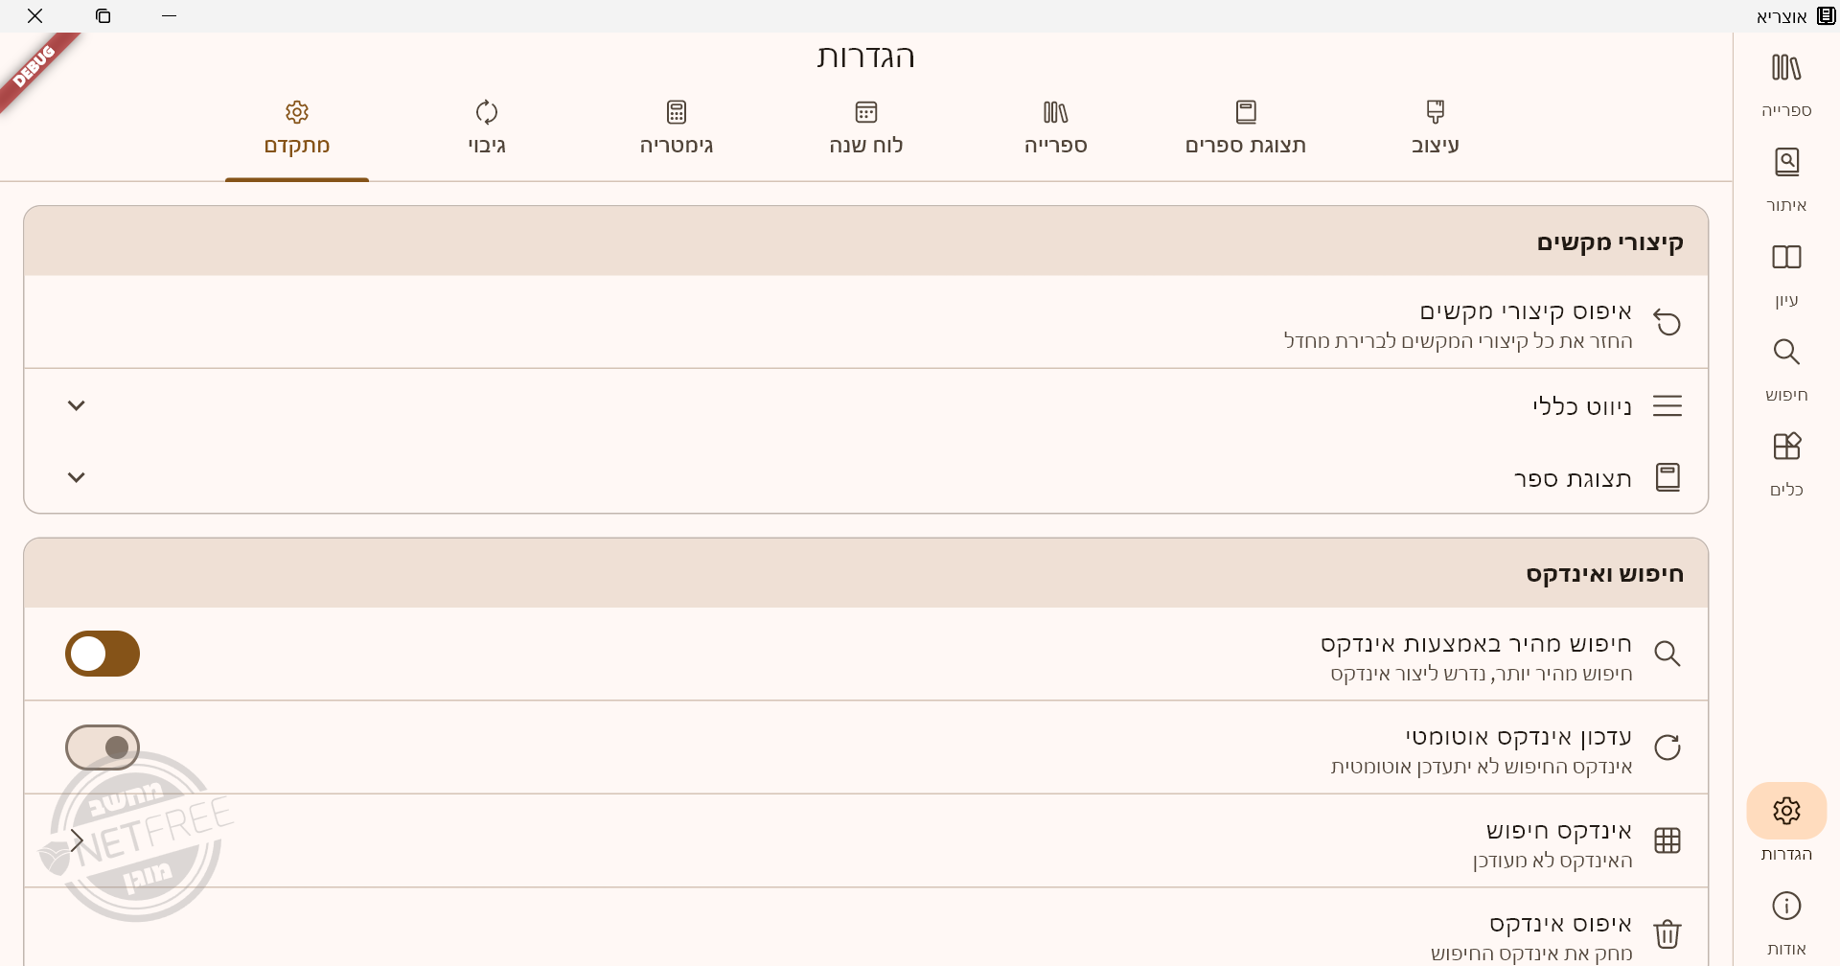Open the חיפוש search icon in the sidebar

1786,353
